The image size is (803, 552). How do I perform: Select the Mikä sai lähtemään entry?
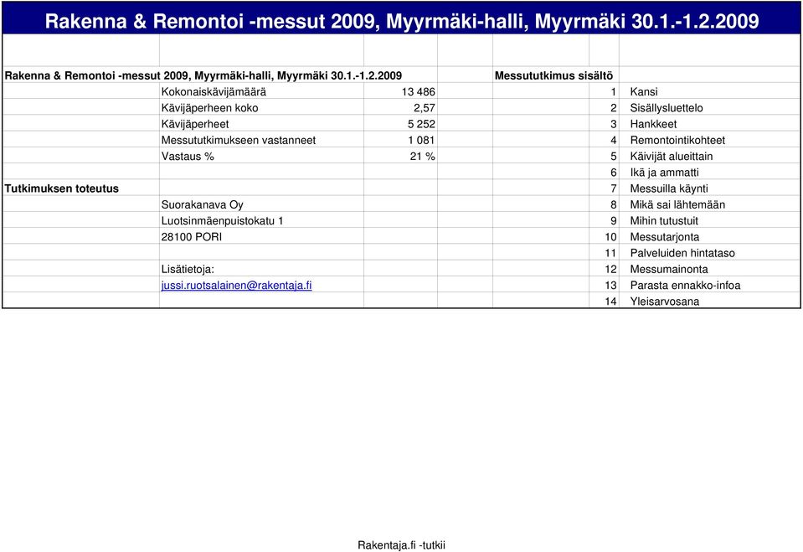coord(677,204)
